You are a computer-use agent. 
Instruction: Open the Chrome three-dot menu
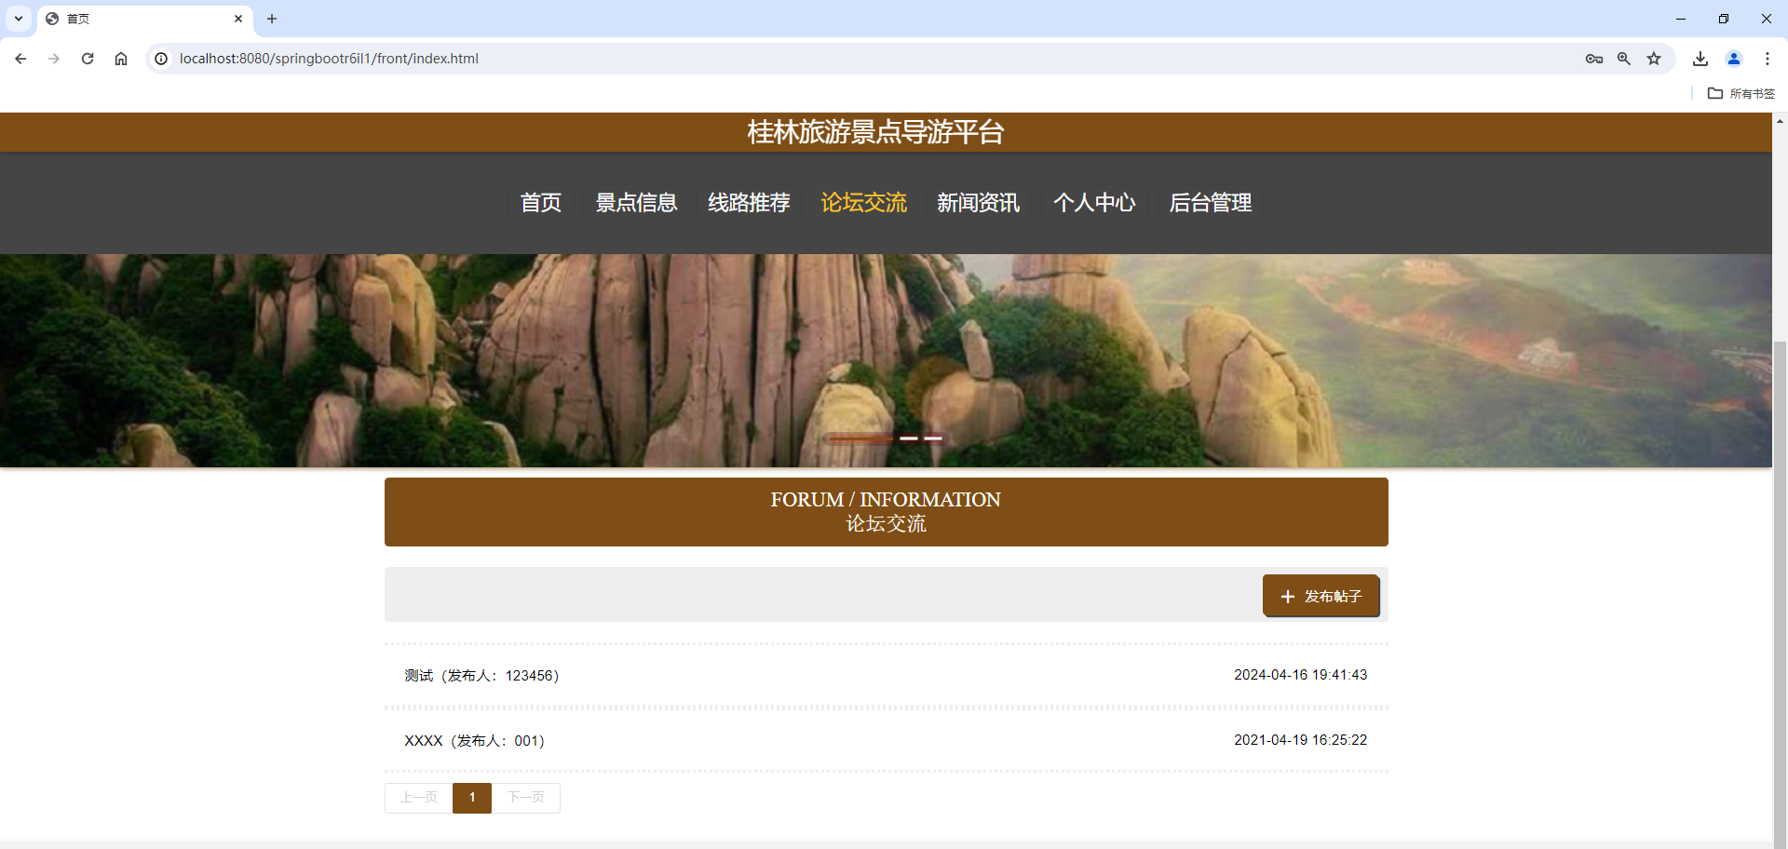1768,58
